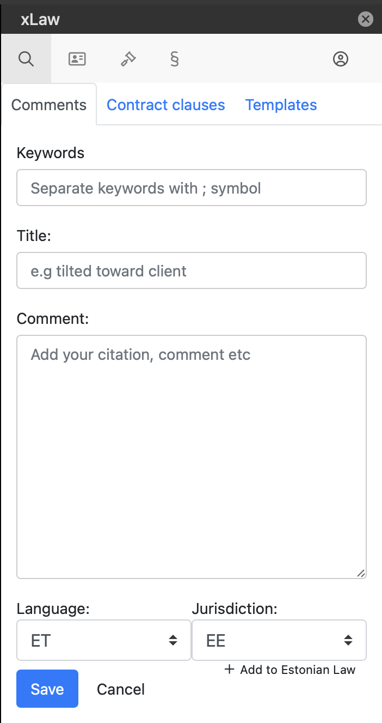Click the Comment text area
Screen dimensions: 382x723
[x=192, y=456]
